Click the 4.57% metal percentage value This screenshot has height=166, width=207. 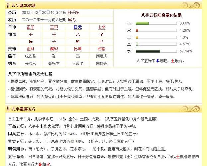click(x=185, y=44)
